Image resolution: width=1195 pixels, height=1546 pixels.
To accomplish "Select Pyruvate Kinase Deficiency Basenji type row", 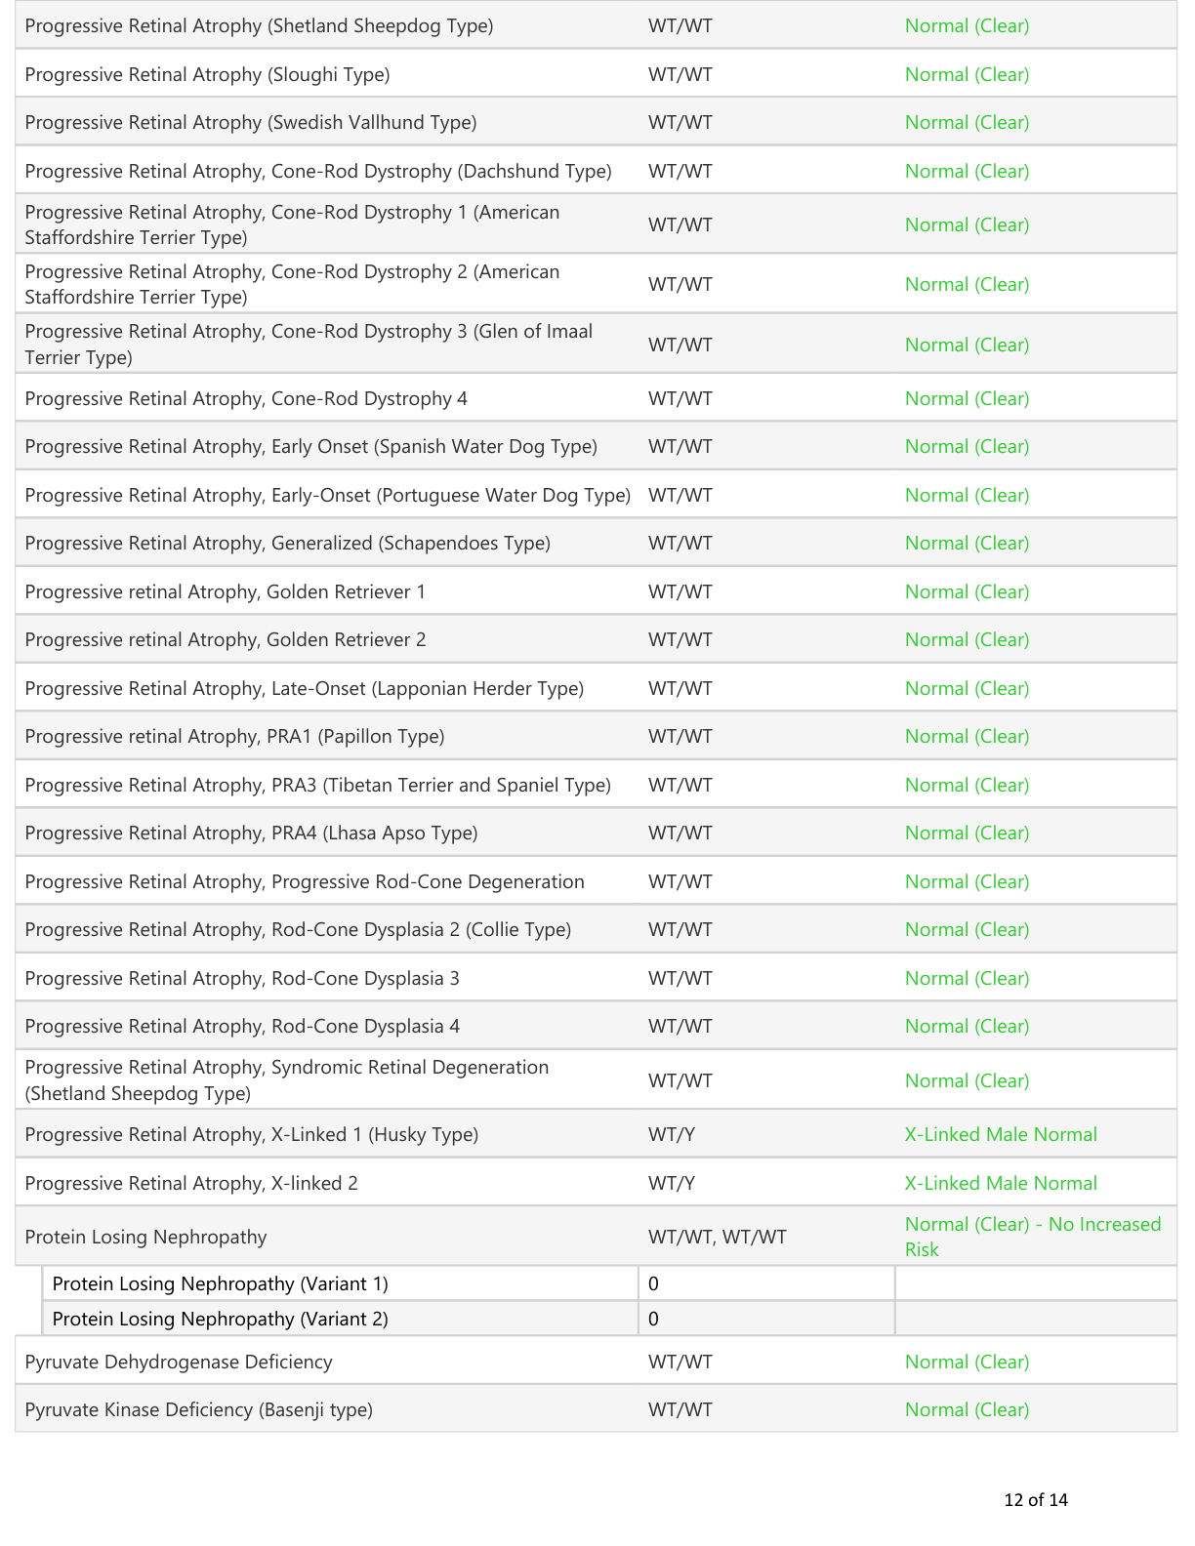I will 596,1409.
